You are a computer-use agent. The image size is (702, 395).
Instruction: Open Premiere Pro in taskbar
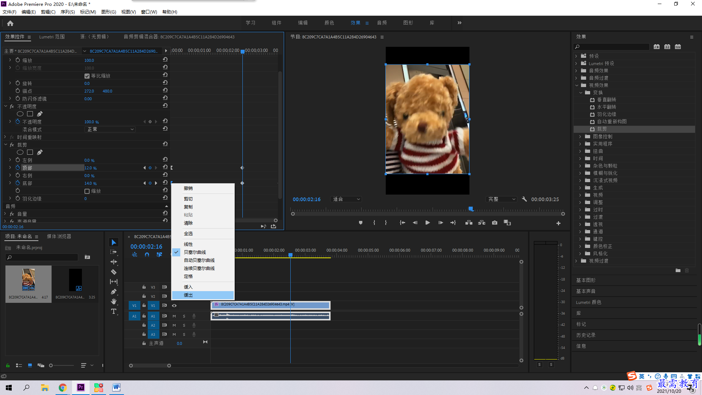pos(81,387)
